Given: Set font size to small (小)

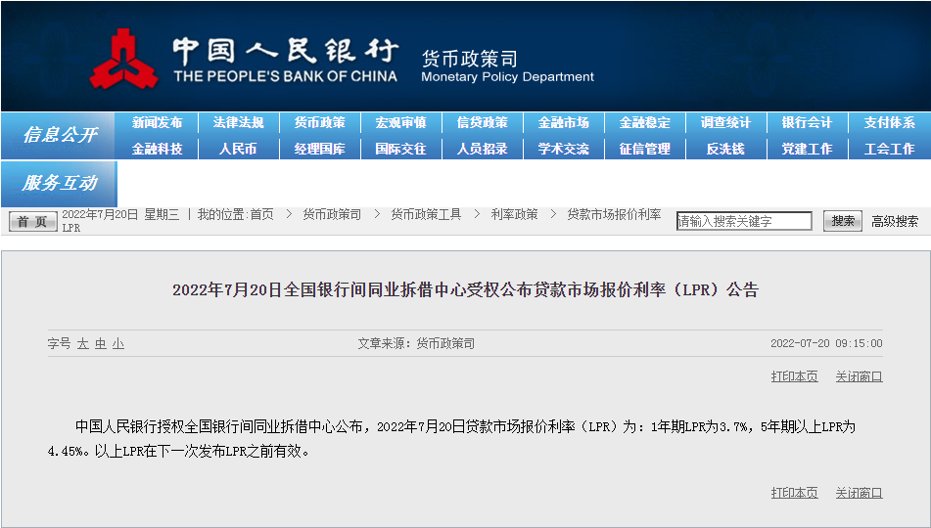Looking at the screenshot, I should point(118,344).
